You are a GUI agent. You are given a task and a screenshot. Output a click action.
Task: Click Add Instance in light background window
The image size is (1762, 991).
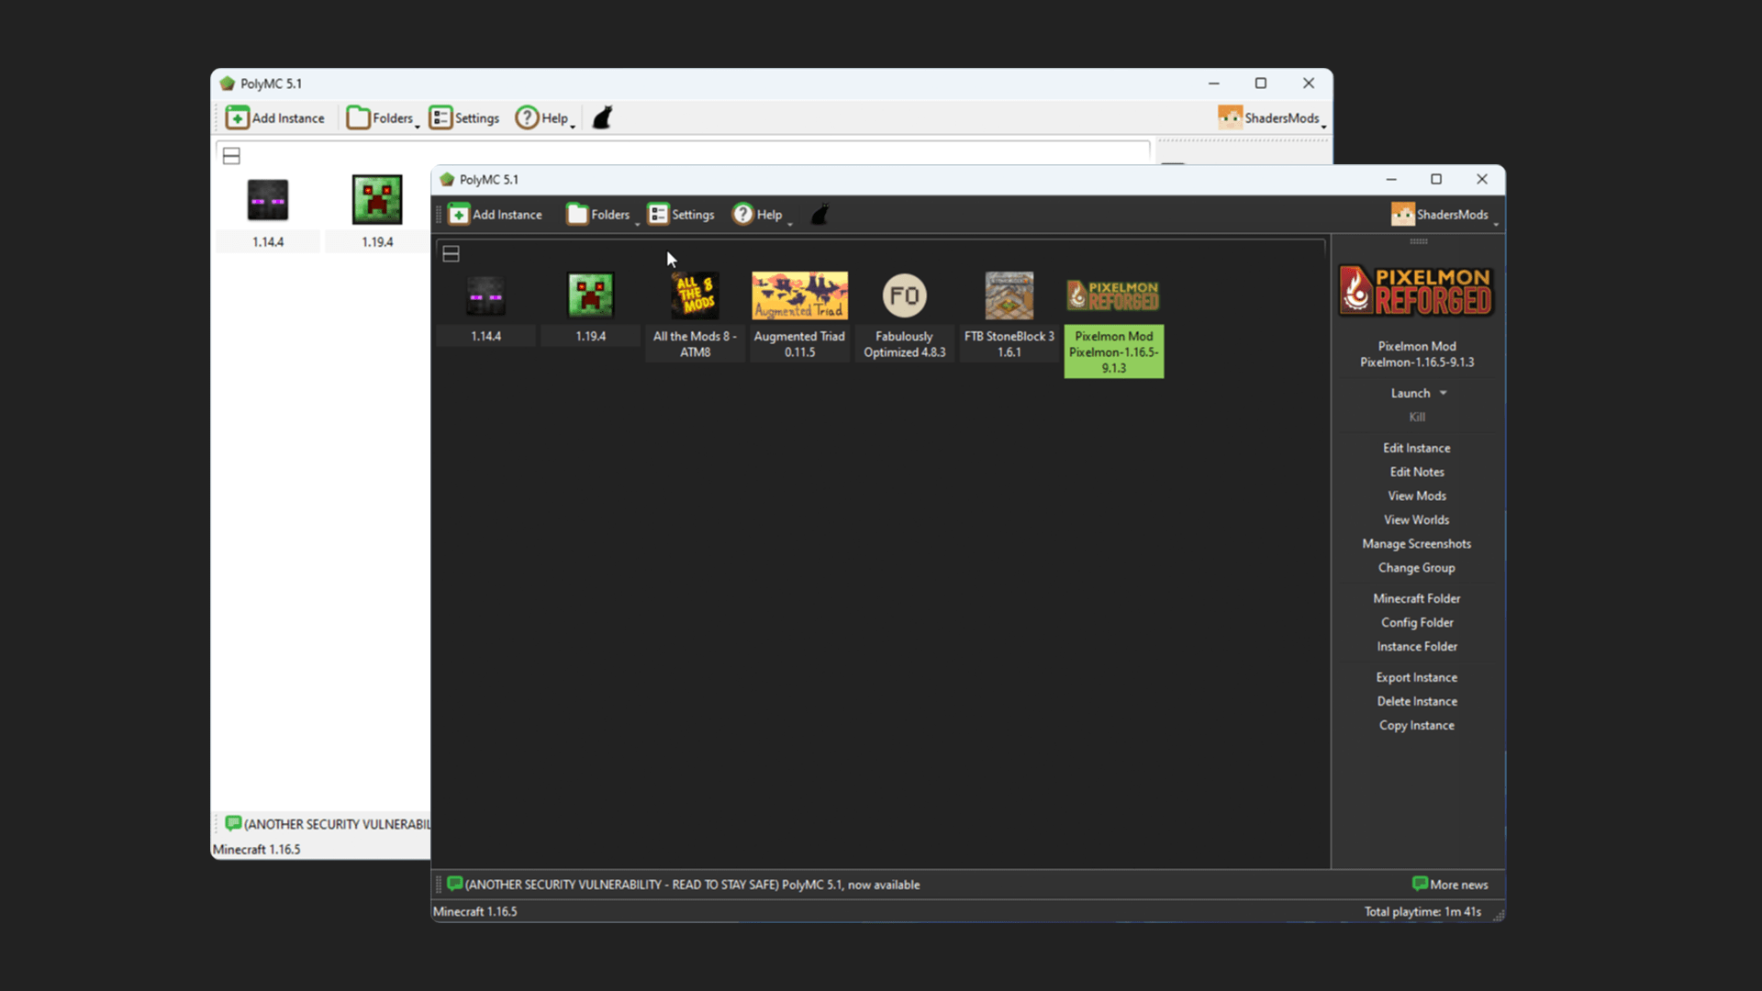275,118
